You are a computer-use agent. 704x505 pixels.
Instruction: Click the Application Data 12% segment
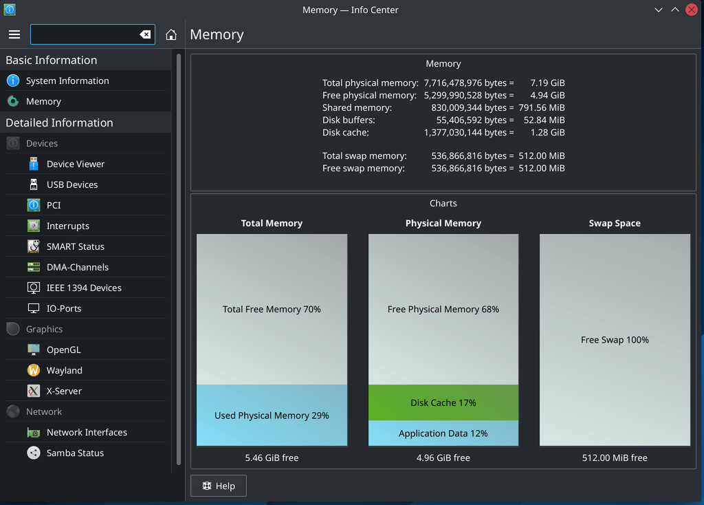click(x=443, y=433)
